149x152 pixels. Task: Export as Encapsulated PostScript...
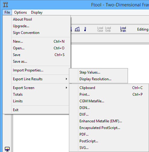coord(109,128)
